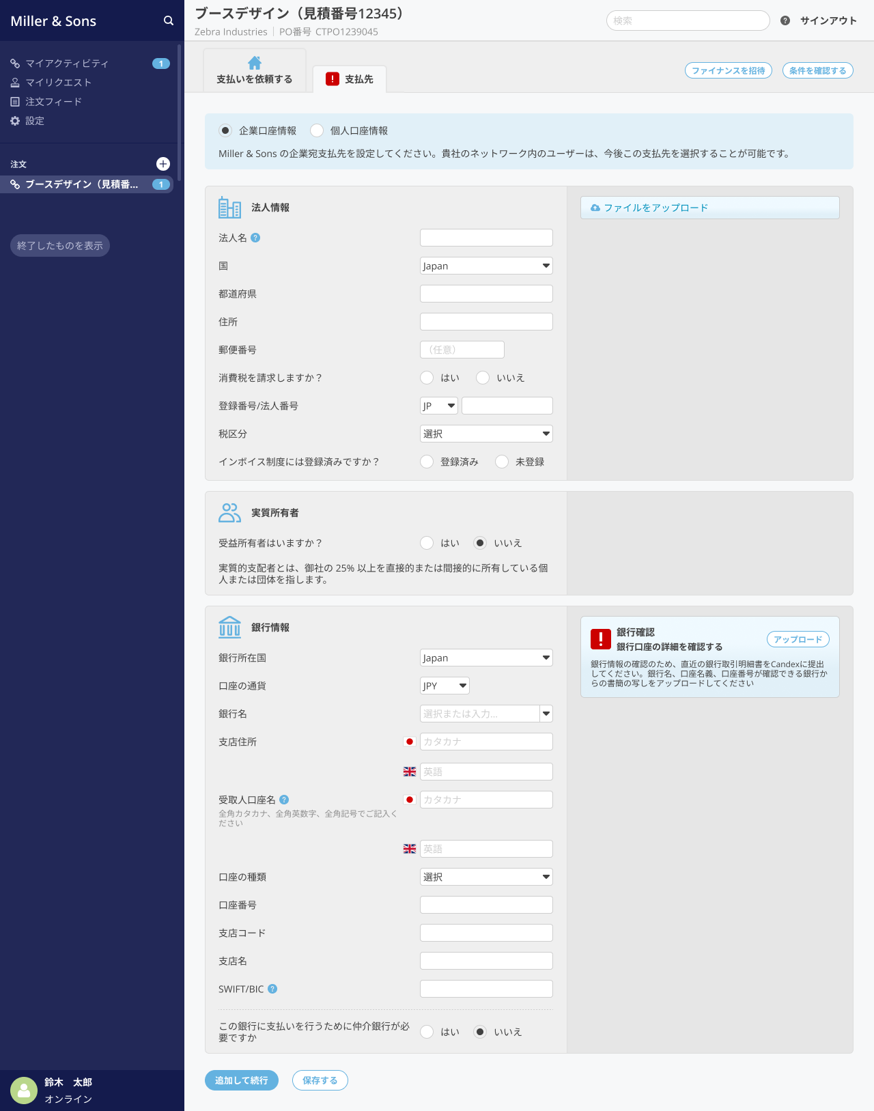Screen dimensions: 874x1111
Task: Choose いいえ for 消費税を請求しますか
Action: pyautogui.click(x=483, y=378)
